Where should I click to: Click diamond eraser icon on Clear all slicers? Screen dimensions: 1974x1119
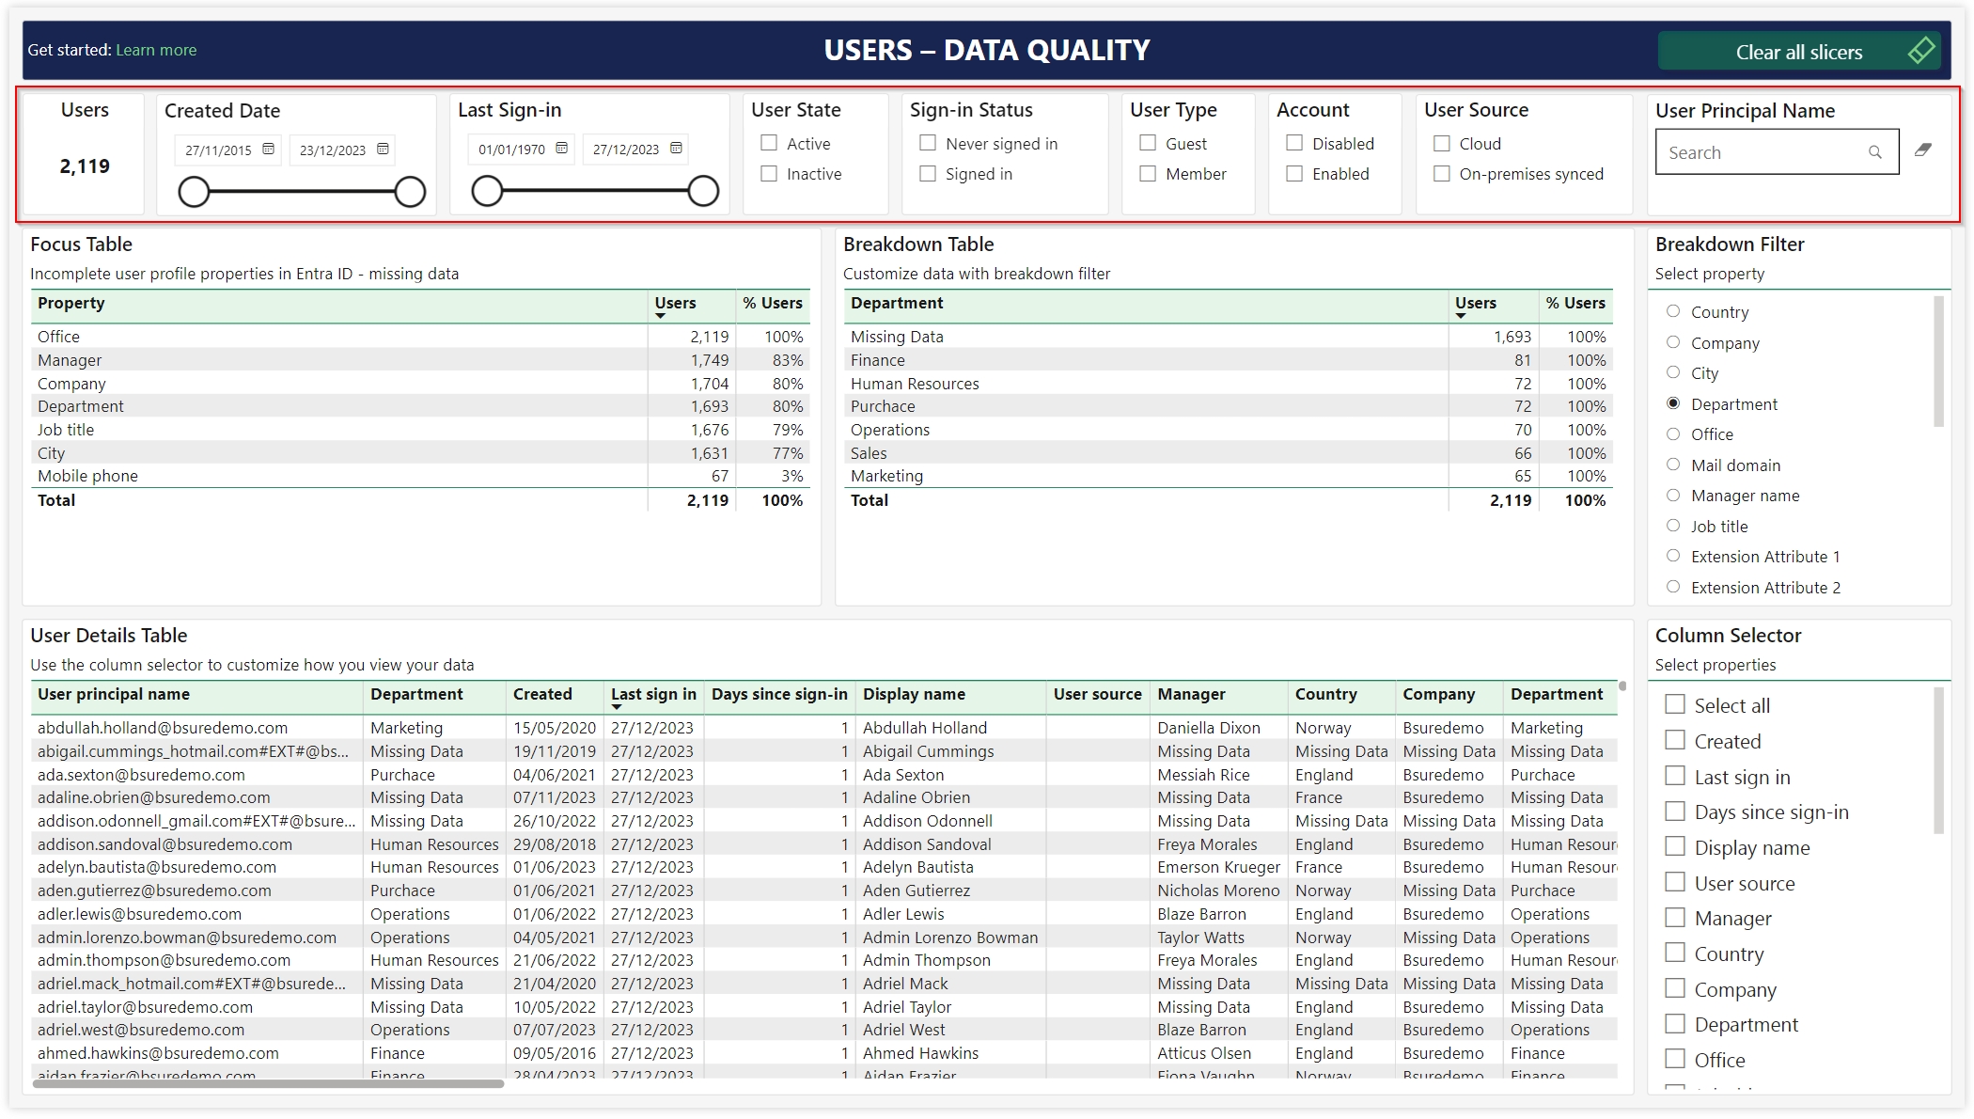tap(1921, 51)
